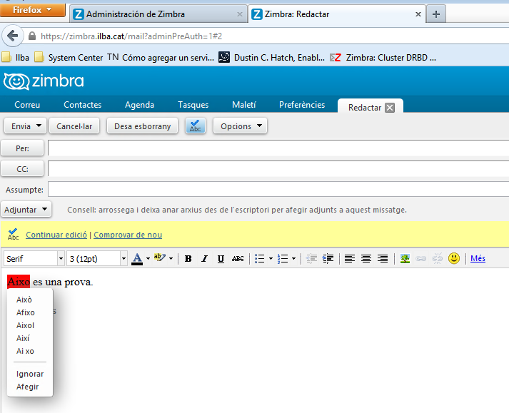Apply strikethrough formatting
This screenshot has height=413, width=509.
(238, 259)
